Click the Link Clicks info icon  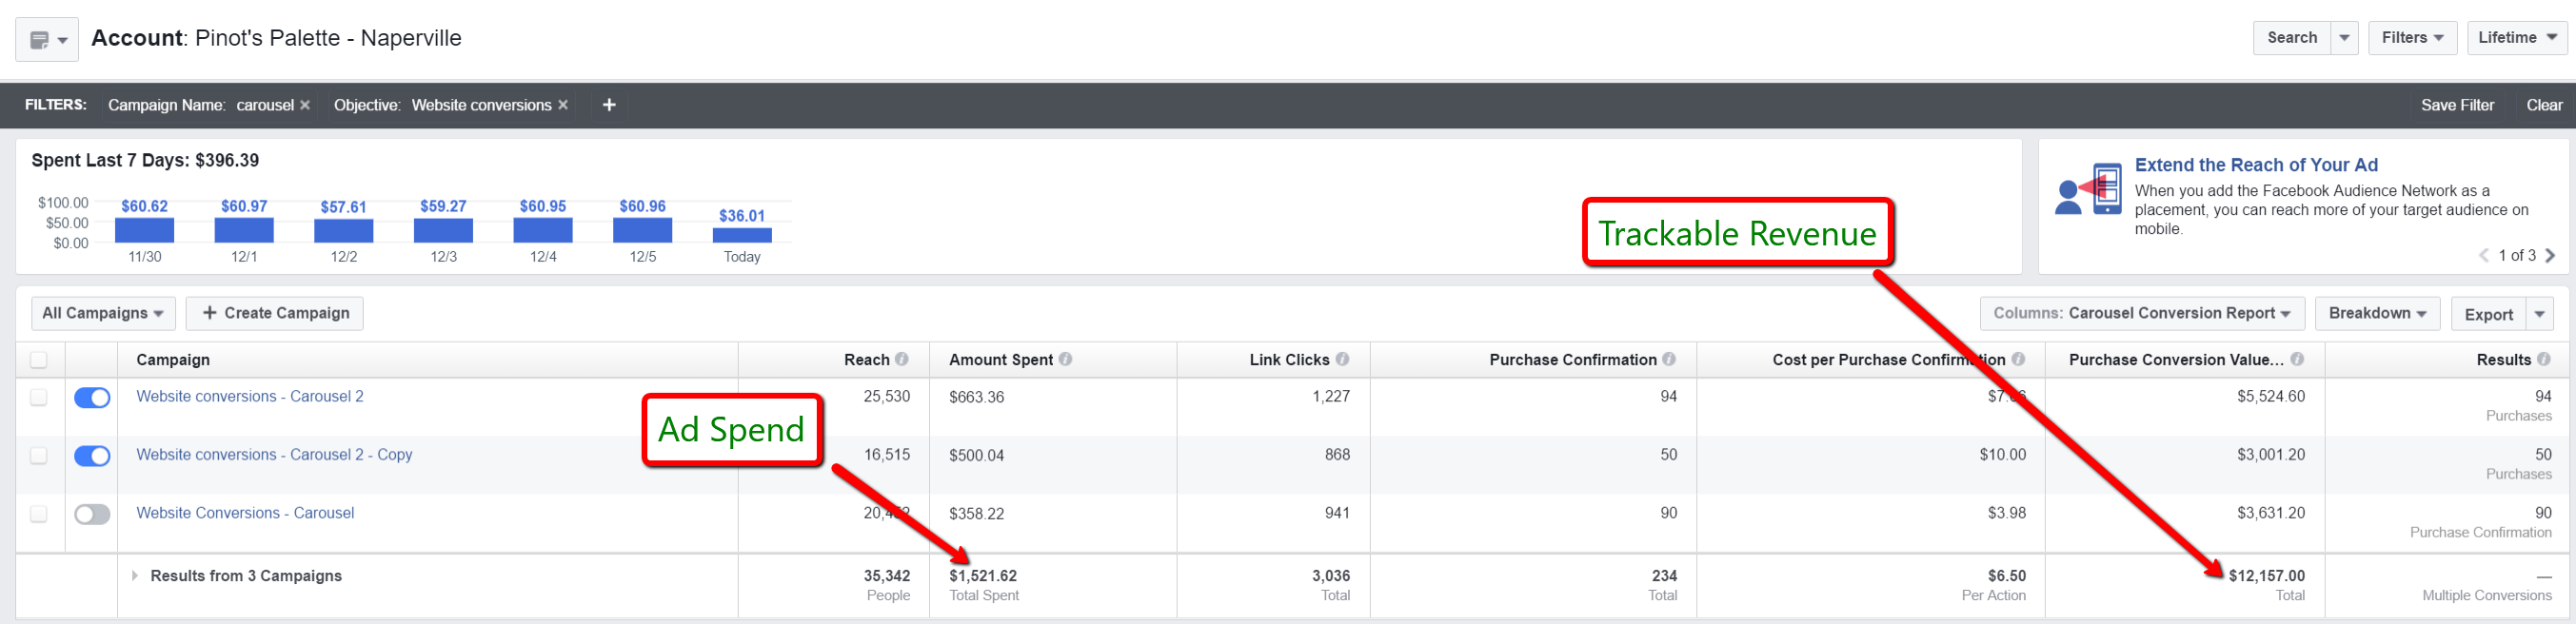click(1342, 359)
